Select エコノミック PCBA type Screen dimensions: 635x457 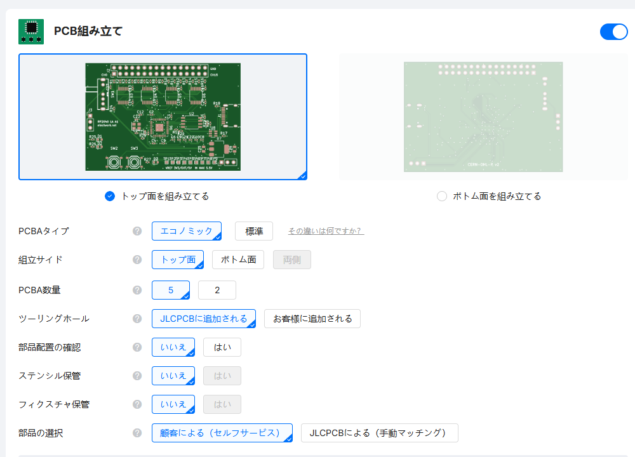pyautogui.click(x=187, y=231)
